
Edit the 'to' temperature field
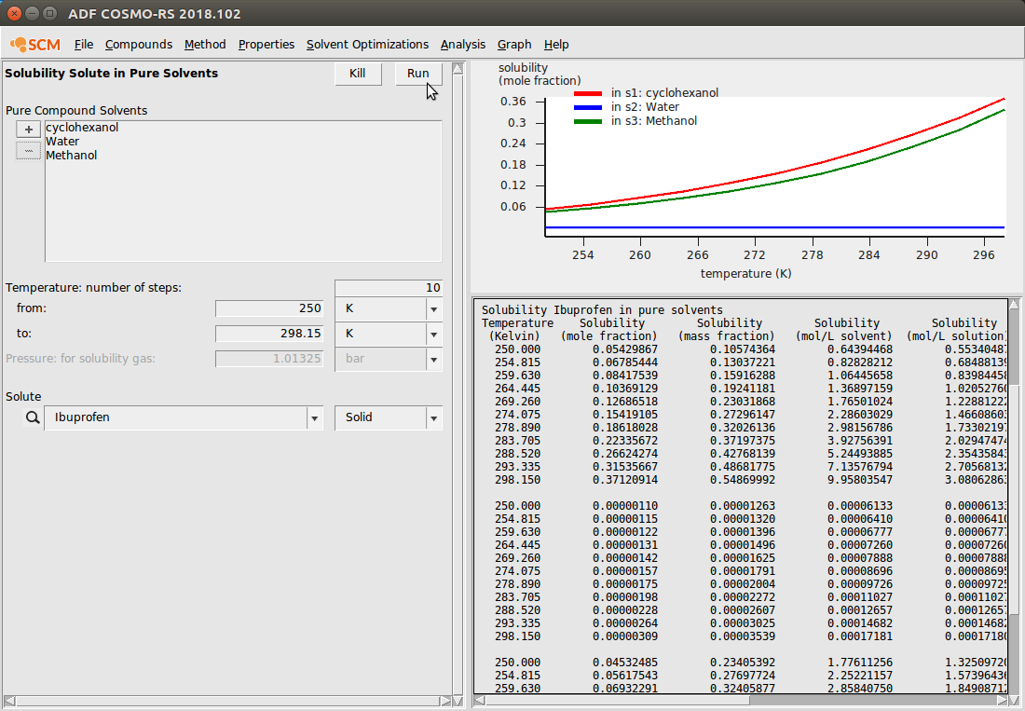[x=269, y=334]
